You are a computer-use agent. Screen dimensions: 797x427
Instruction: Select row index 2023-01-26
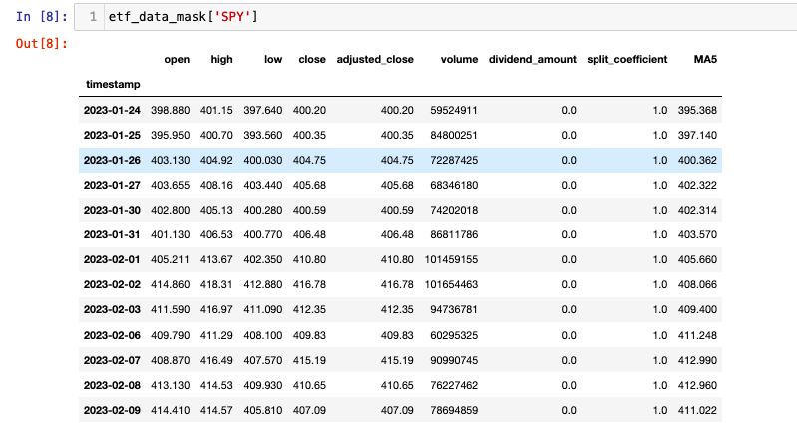pos(112,160)
